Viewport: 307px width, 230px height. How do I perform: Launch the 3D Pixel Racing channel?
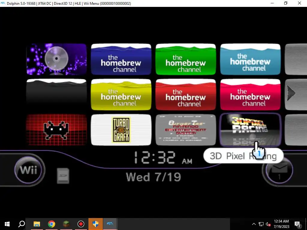point(250,130)
